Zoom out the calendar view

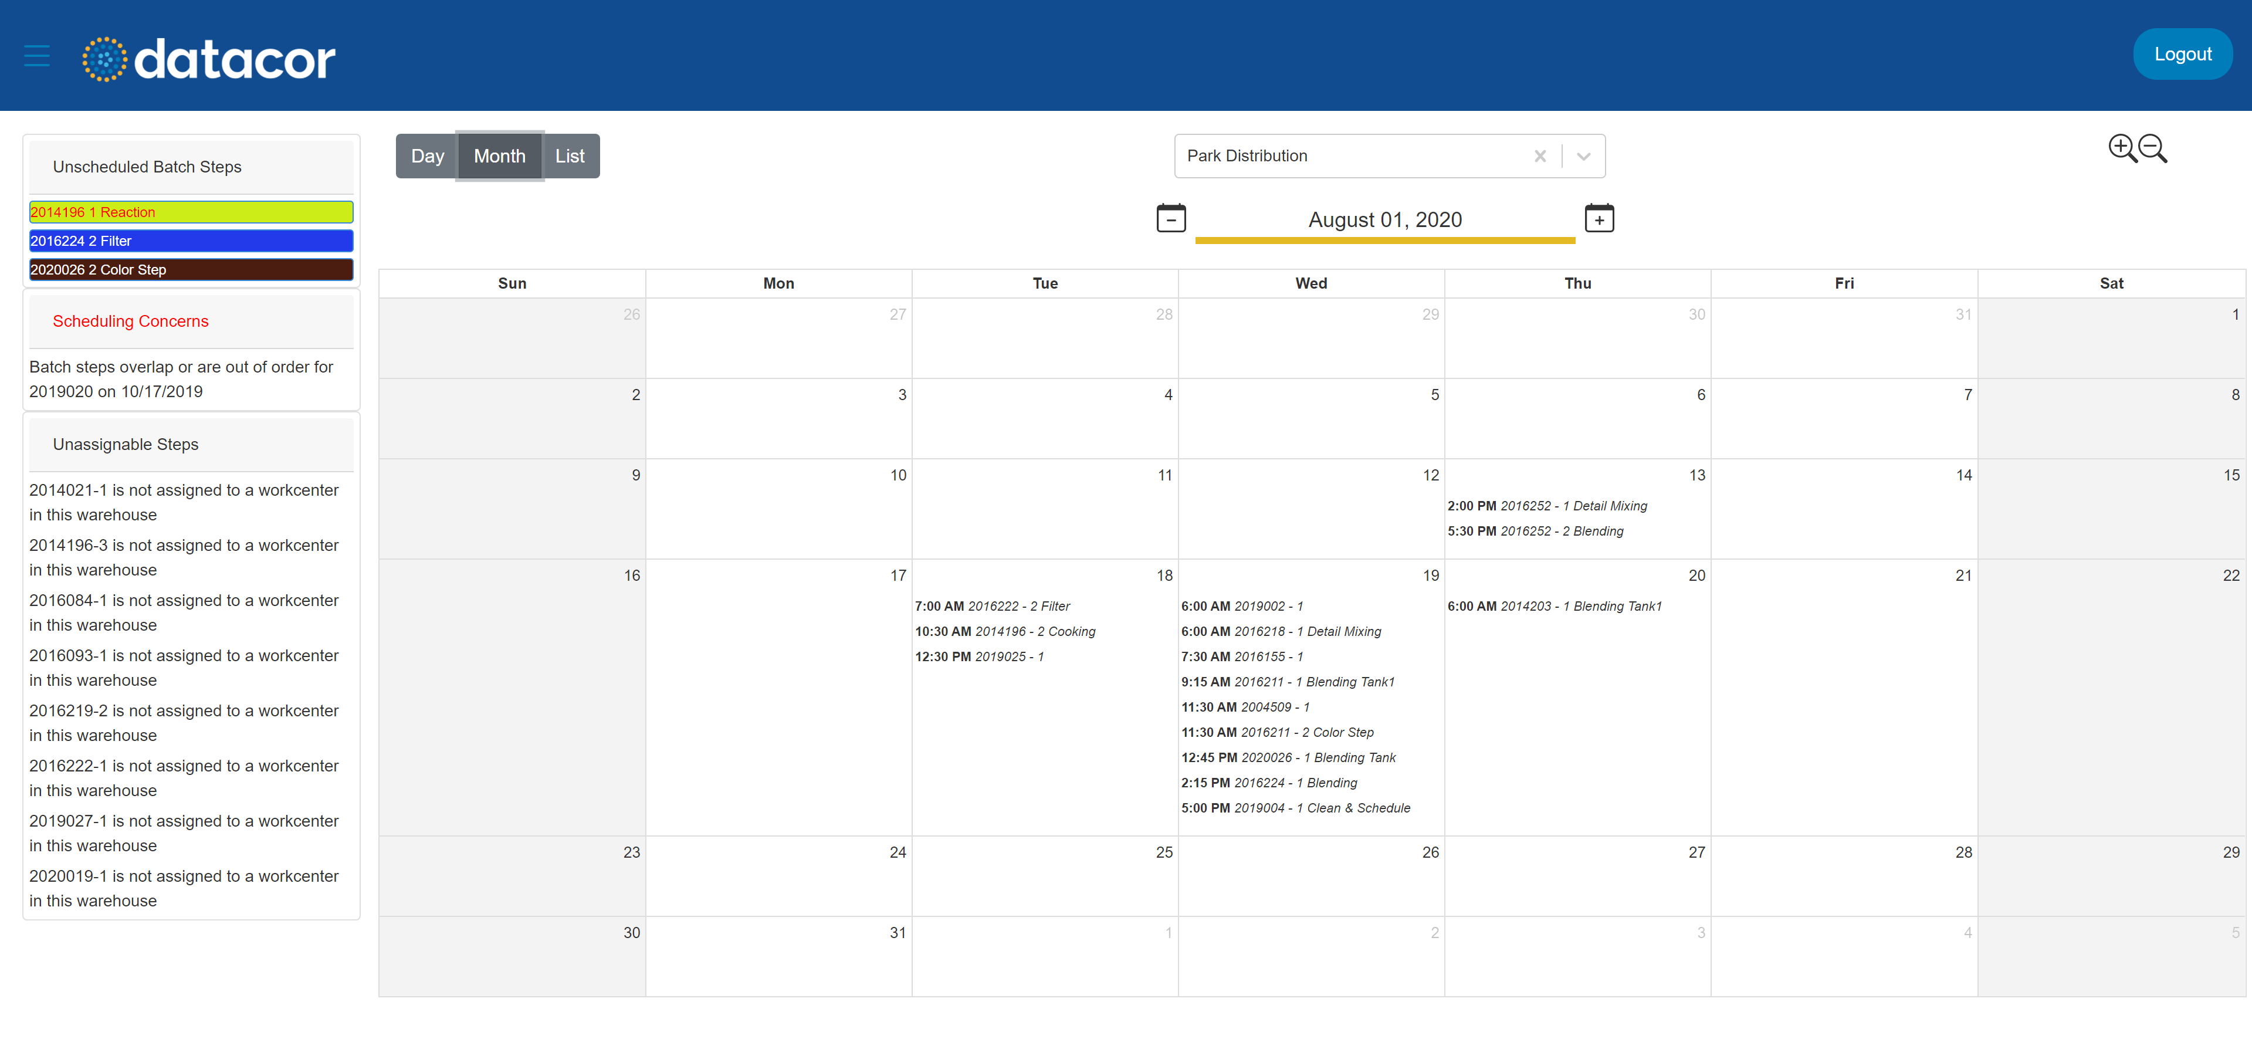tap(2152, 148)
